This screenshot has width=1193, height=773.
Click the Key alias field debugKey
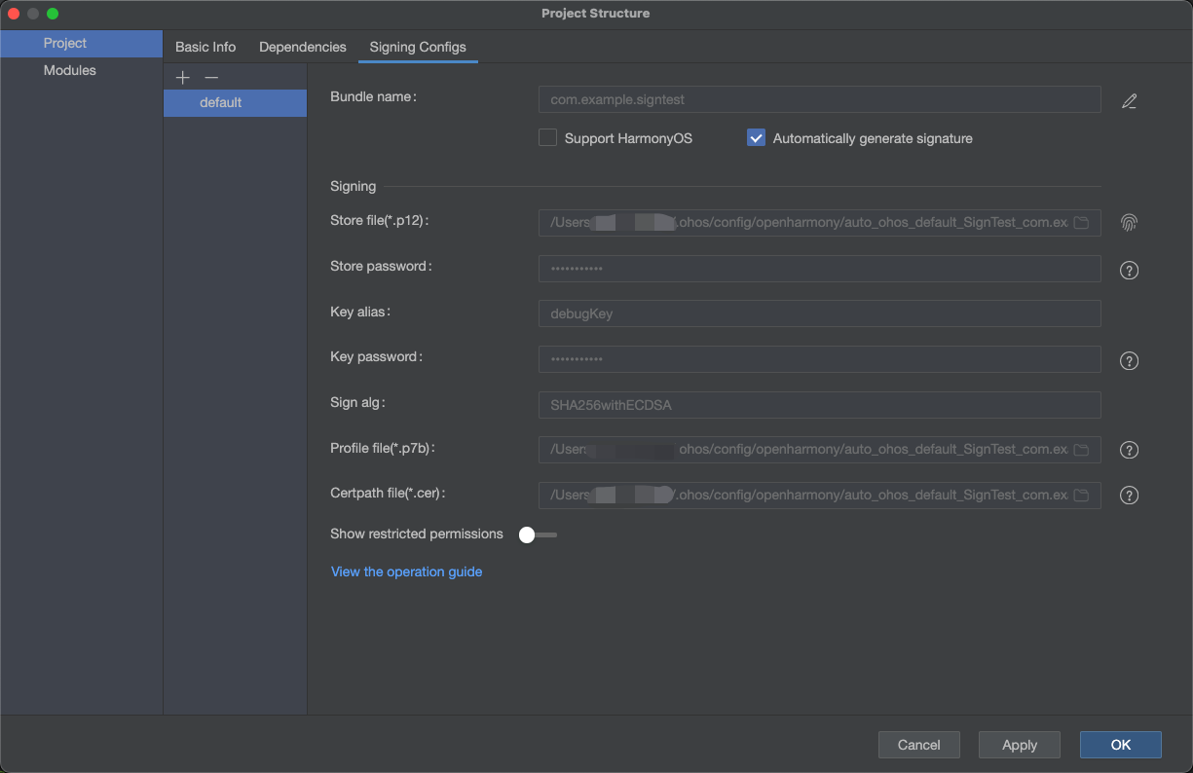(820, 313)
